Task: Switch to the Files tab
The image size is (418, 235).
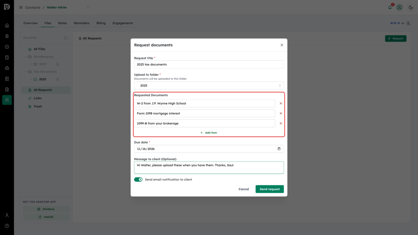Action: point(48,23)
